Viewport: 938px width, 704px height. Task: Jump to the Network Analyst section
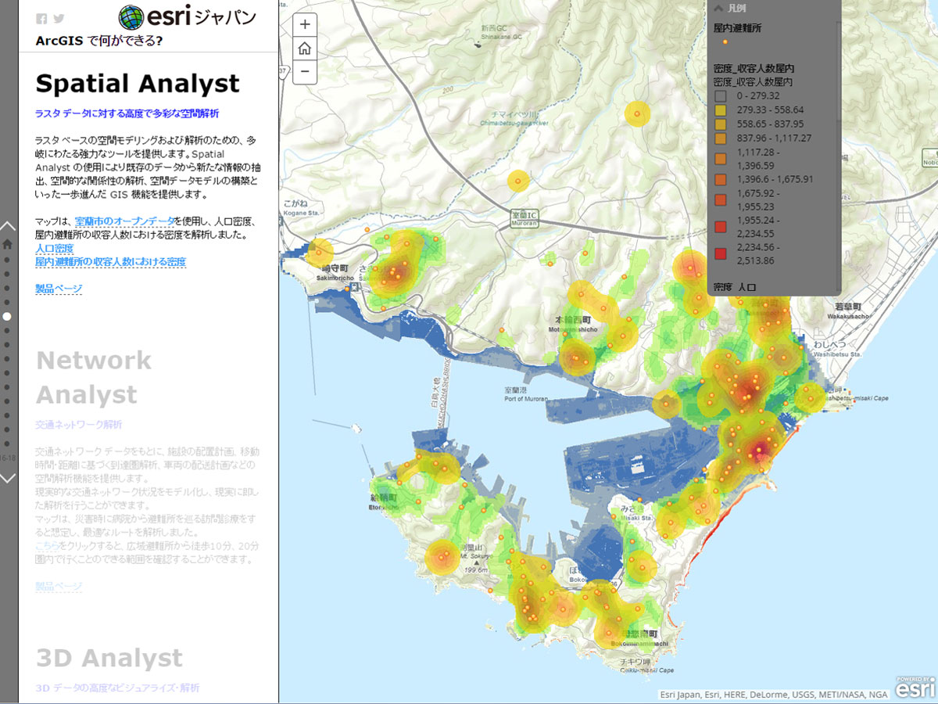coord(94,377)
